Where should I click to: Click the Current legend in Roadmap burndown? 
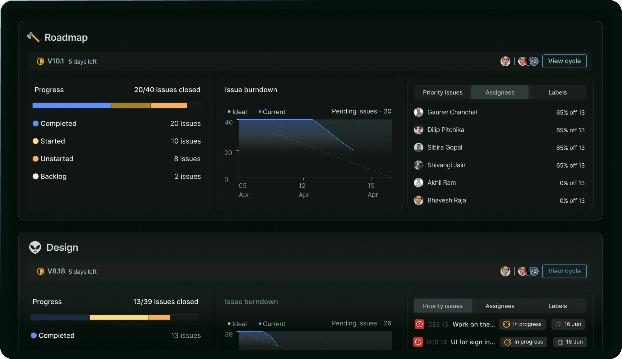coord(272,112)
